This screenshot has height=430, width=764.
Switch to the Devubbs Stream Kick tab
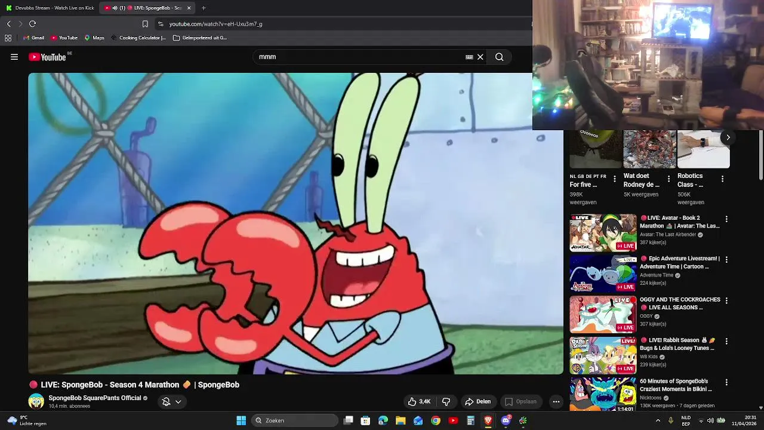(50, 8)
